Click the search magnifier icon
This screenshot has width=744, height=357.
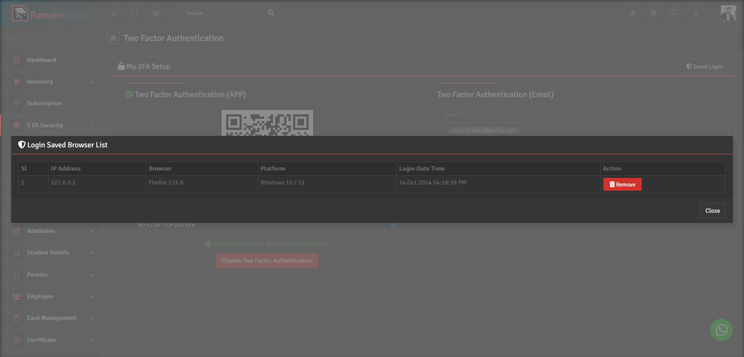click(270, 13)
